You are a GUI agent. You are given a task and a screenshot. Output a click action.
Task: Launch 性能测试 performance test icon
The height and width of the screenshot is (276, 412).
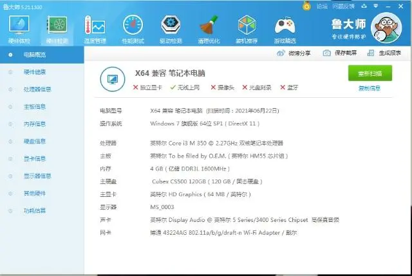[133, 29]
